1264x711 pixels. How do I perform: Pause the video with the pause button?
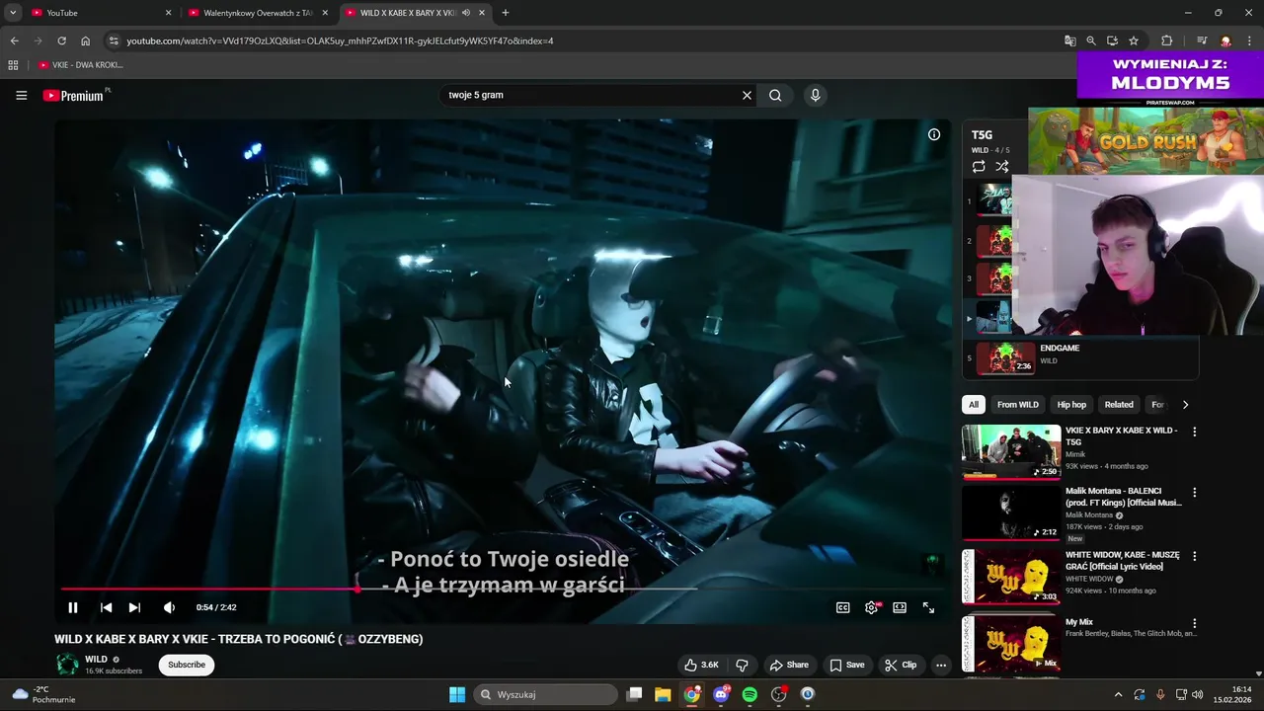point(72,607)
